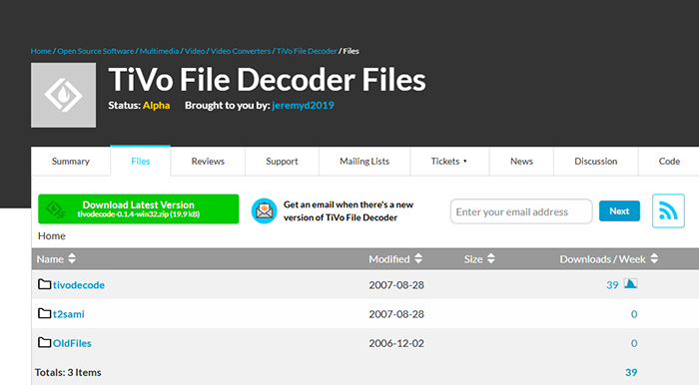
Task: Click the 39 downloads count for tivodecode
Action: (x=612, y=285)
